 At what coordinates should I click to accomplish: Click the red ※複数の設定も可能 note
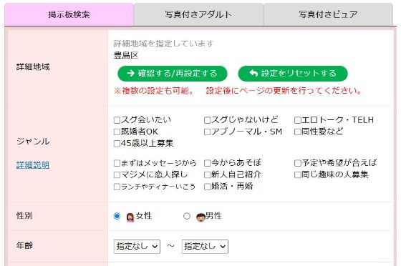[x=238, y=91]
